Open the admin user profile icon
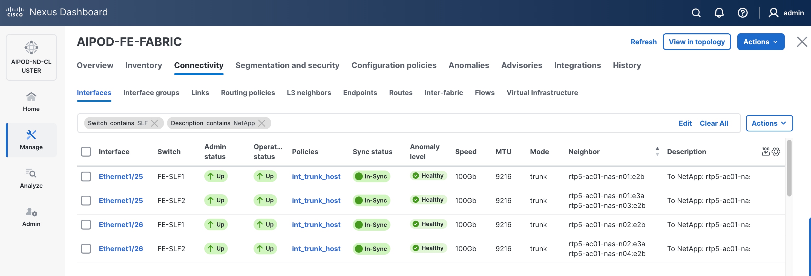The width and height of the screenshot is (811, 276). coord(773,13)
